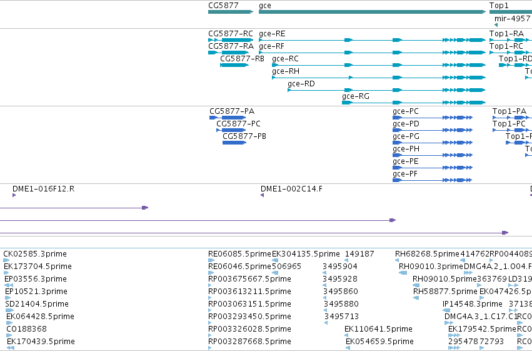Image resolution: width=532 pixels, height=351 pixels.
Task: Select the Top1-PA protein label
Action: click(x=509, y=111)
